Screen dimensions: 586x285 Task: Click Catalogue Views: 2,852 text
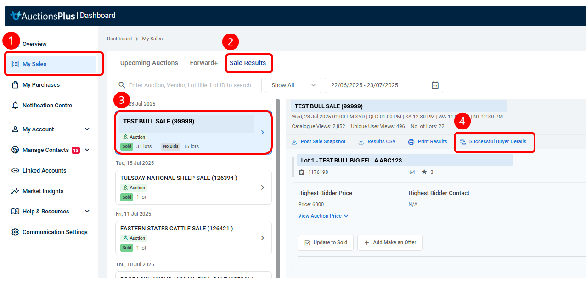tap(318, 126)
